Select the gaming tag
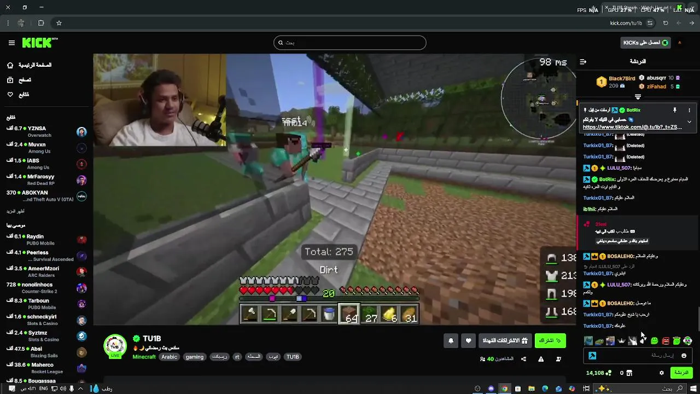Image resolution: width=700 pixels, height=394 pixels. [194, 357]
